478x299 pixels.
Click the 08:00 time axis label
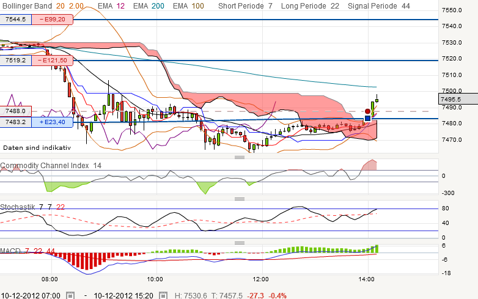pos(50,279)
